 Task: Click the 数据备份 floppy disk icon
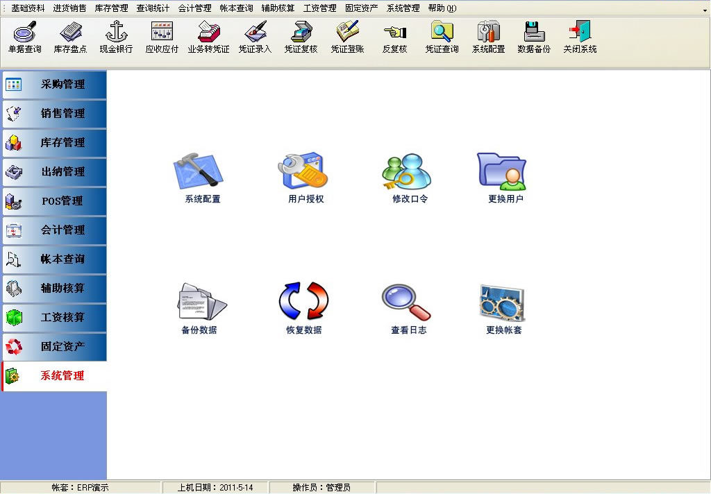click(x=534, y=37)
